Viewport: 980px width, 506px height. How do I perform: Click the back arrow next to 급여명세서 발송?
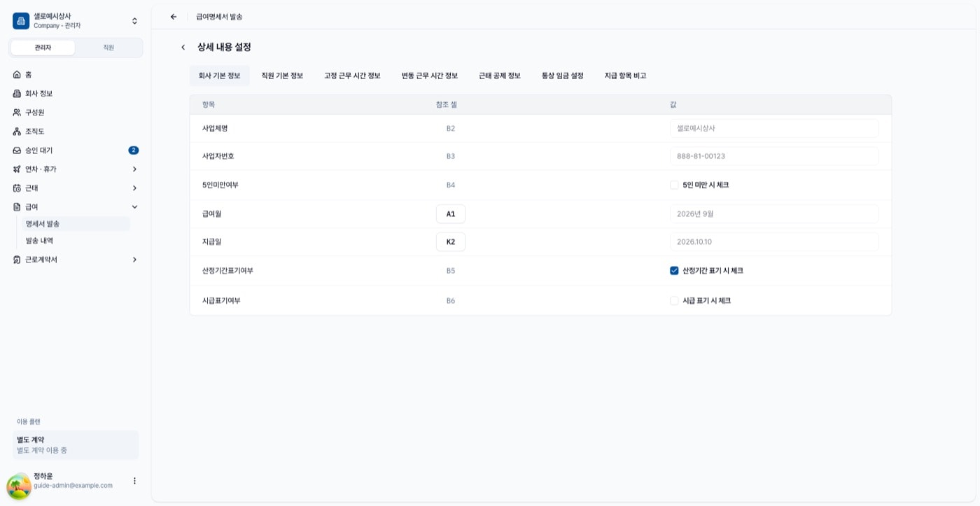(x=174, y=17)
